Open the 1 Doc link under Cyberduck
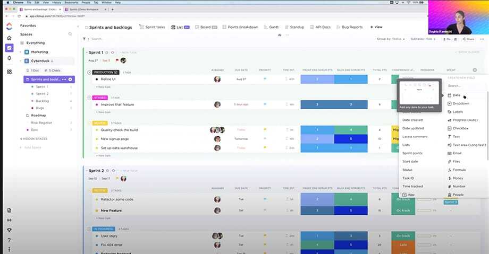 click(33, 71)
